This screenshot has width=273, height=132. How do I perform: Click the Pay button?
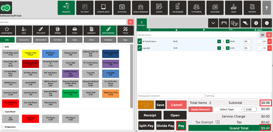click(181, 126)
